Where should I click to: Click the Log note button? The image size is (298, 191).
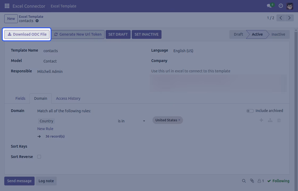coord(46,181)
